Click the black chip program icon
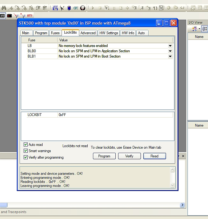This screenshot has height=219, width=208. (x=10, y=16)
